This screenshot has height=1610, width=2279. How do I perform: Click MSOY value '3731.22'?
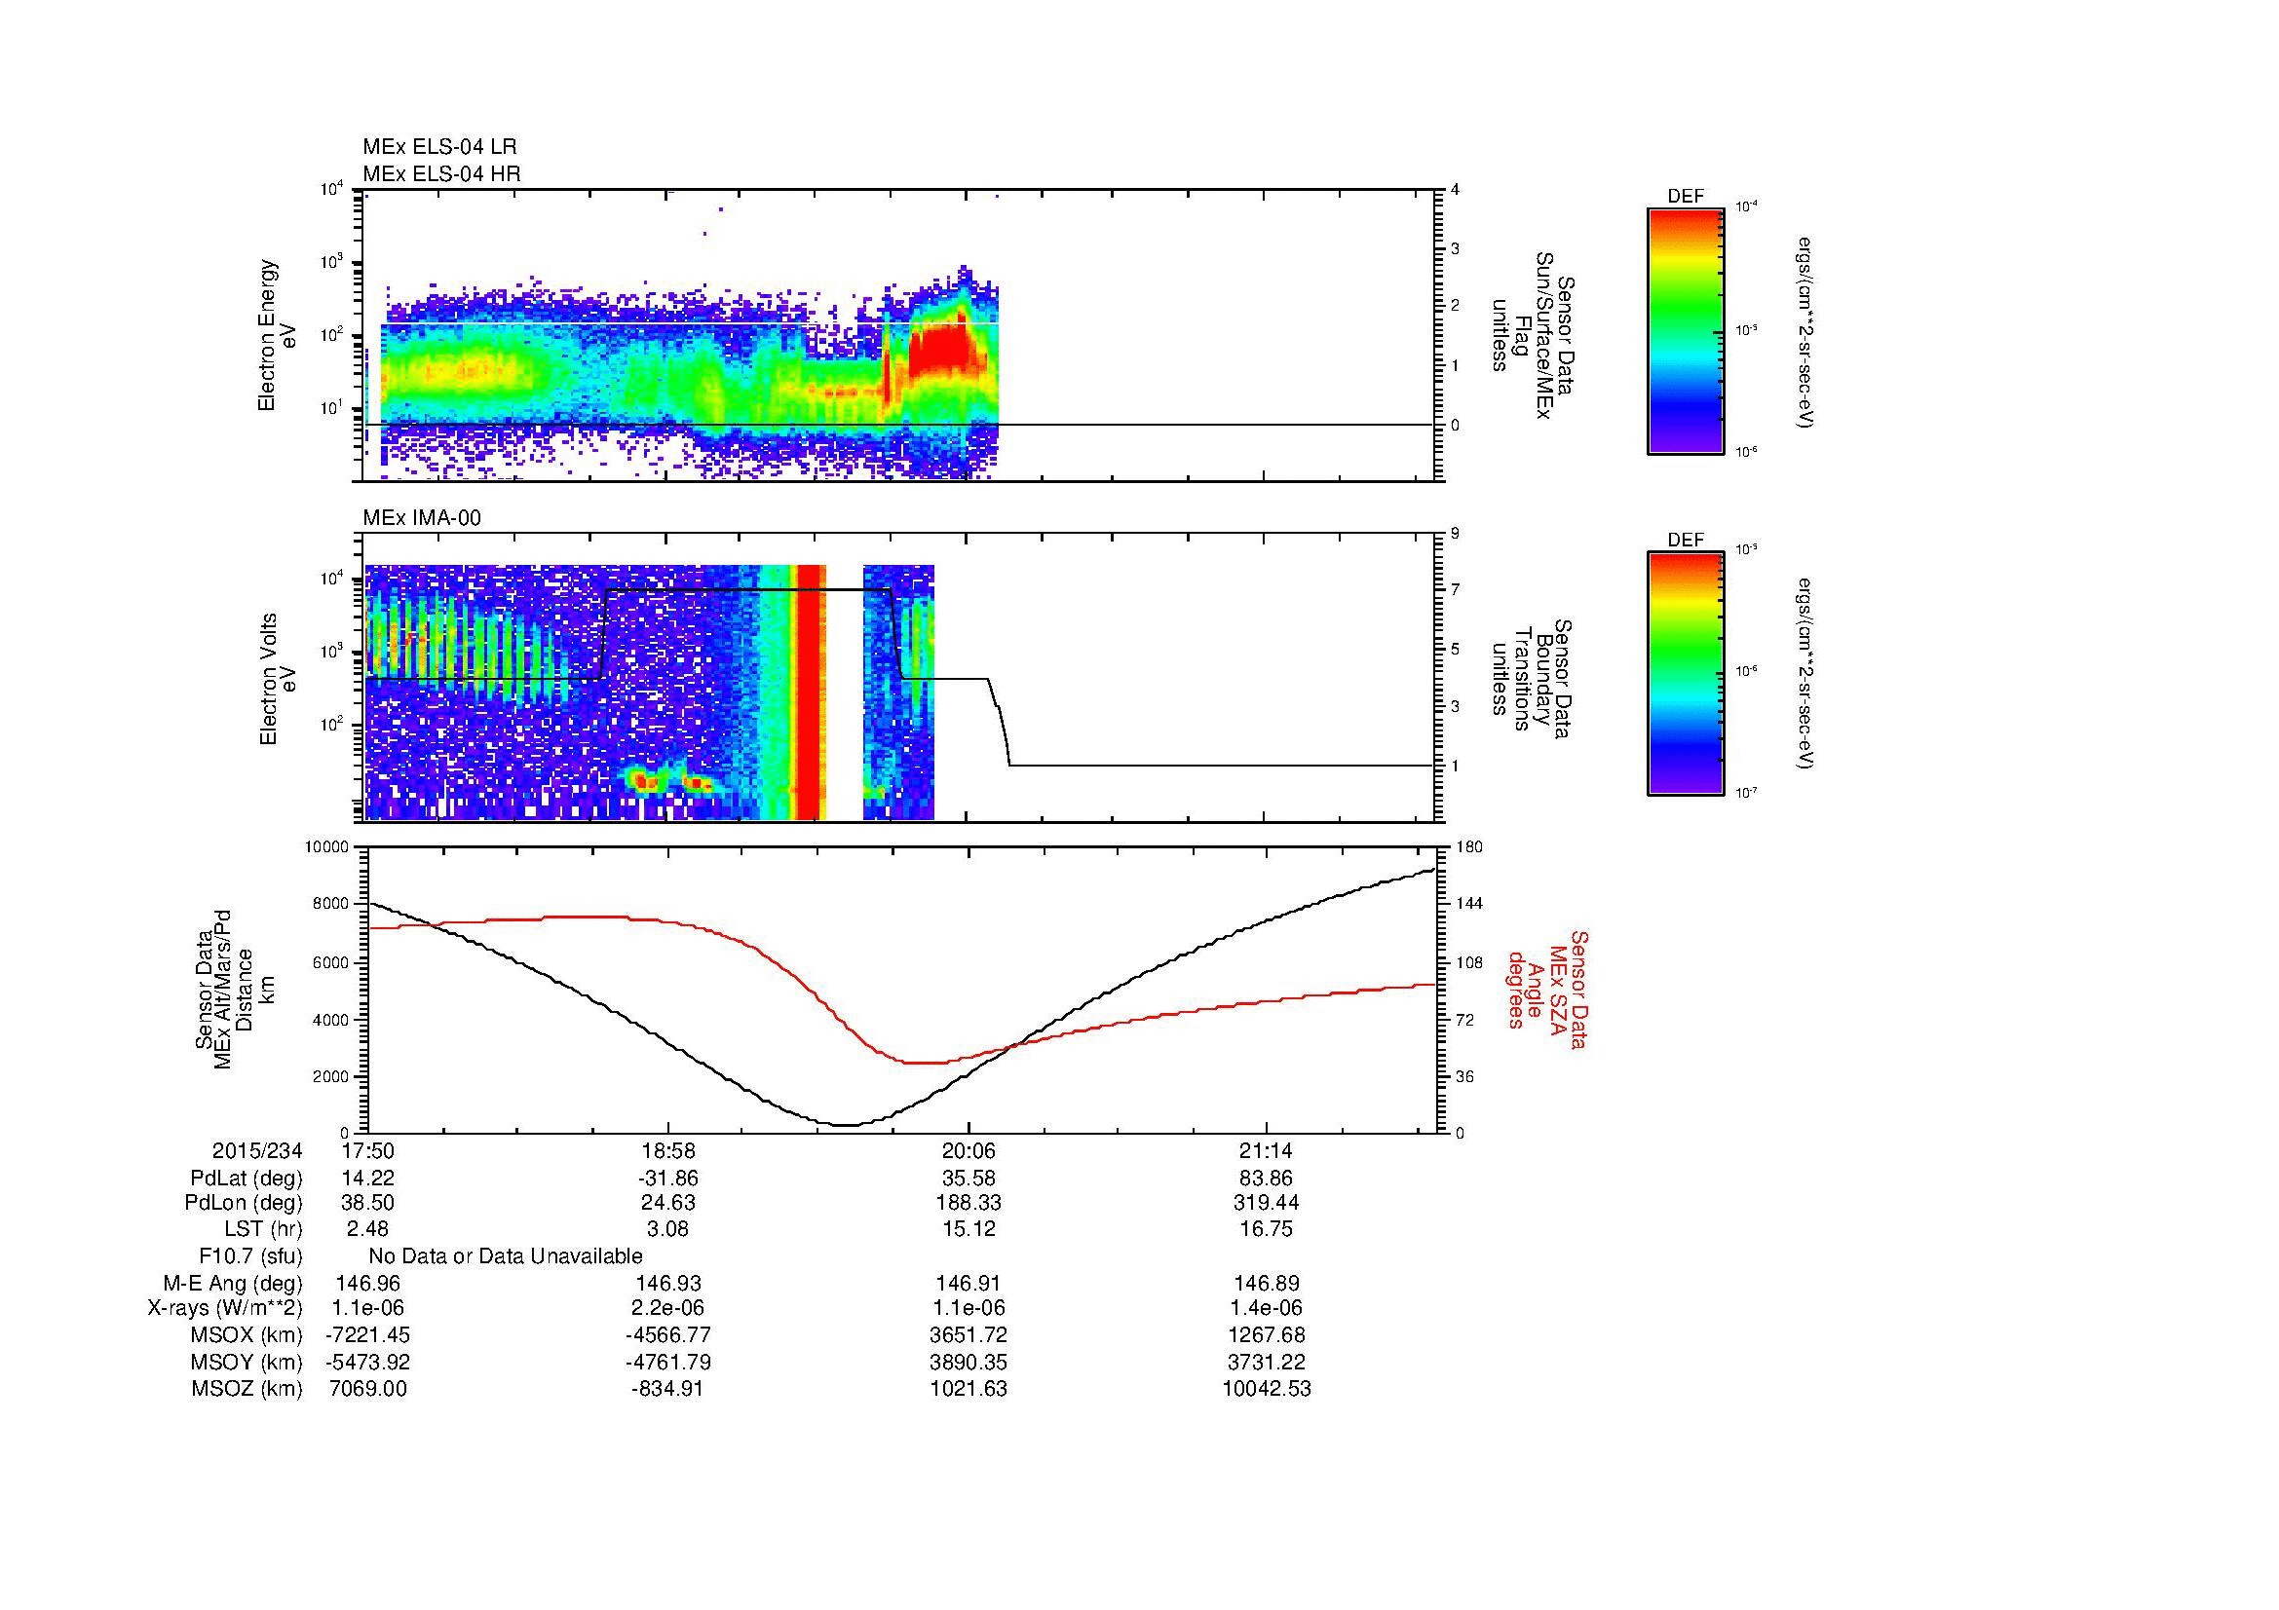(1267, 1363)
